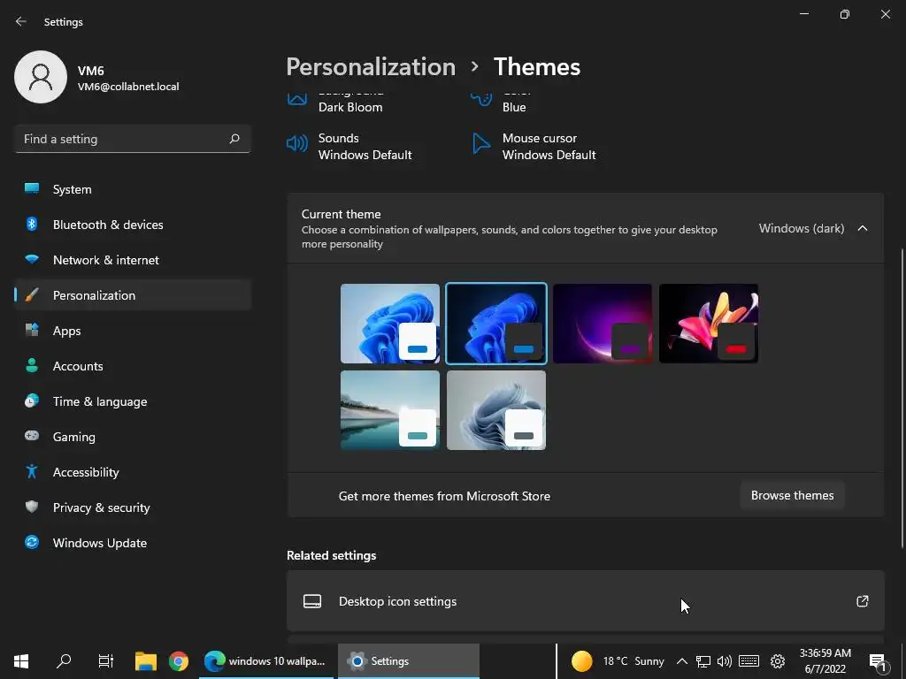The width and height of the screenshot is (906, 679).
Task: Open clock showing 3:36:59 AM
Action: (x=825, y=661)
